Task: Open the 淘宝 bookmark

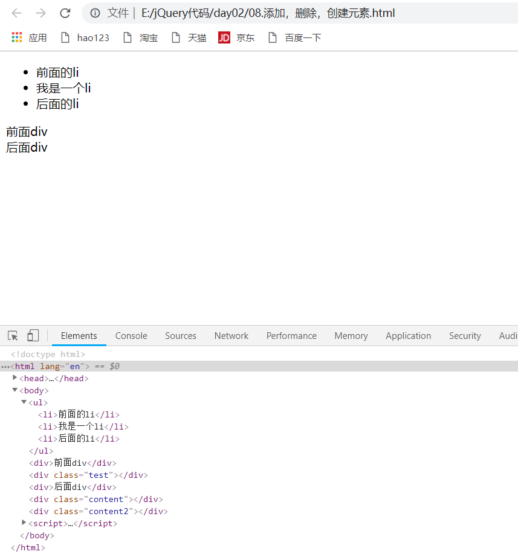Action: (140, 37)
